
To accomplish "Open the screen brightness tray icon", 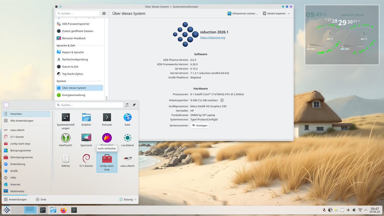I will [x=348, y=210].
